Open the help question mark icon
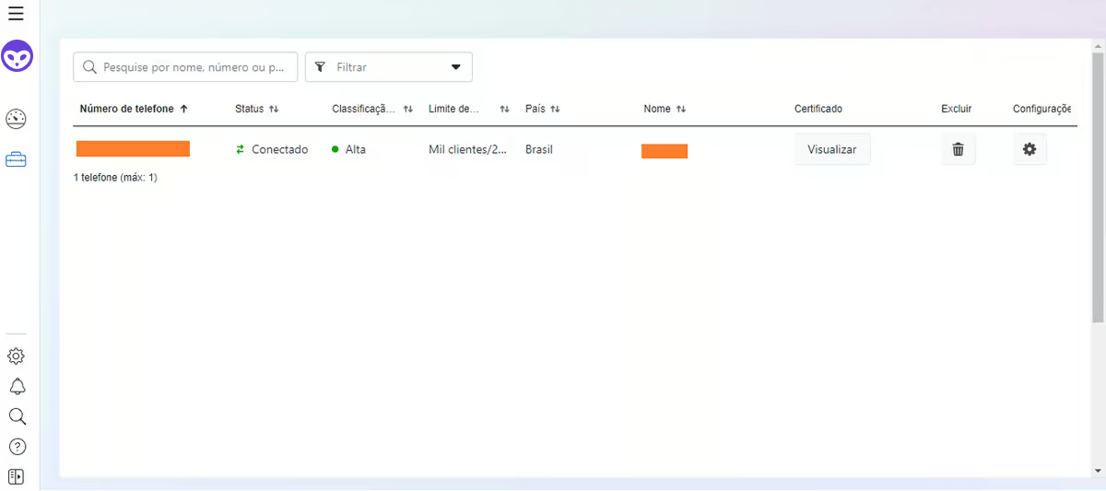 [x=17, y=447]
